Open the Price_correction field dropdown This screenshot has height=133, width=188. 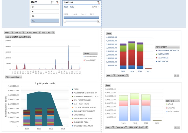[13, 77]
